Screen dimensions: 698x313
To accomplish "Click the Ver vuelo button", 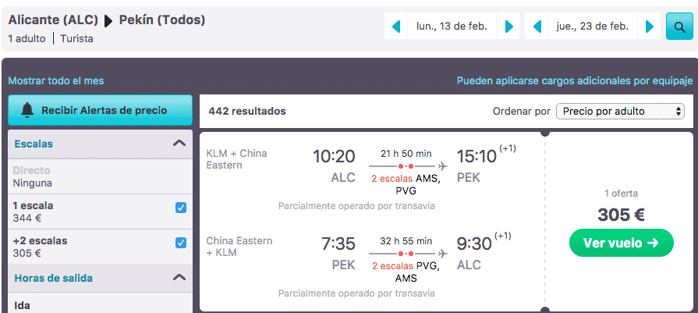I will point(621,243).
